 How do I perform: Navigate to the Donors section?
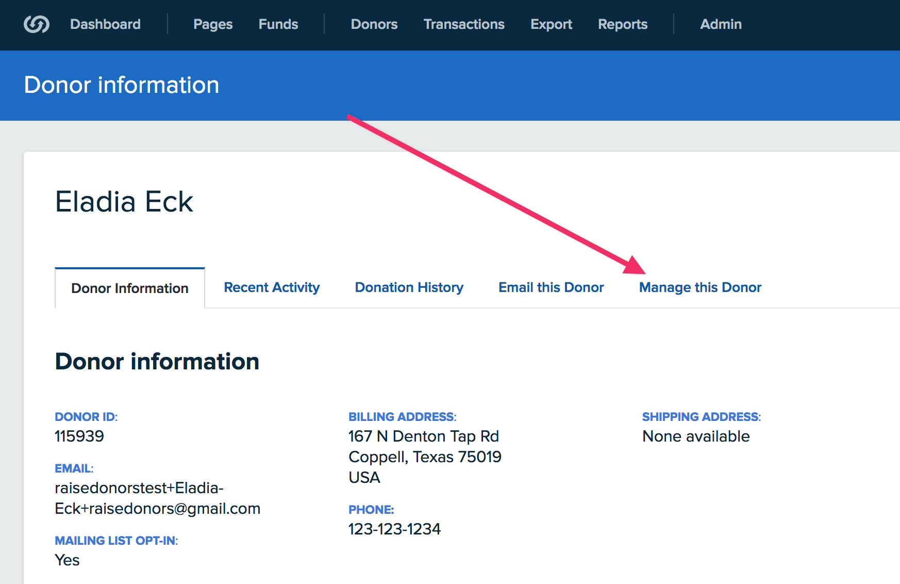click(374, 24)
